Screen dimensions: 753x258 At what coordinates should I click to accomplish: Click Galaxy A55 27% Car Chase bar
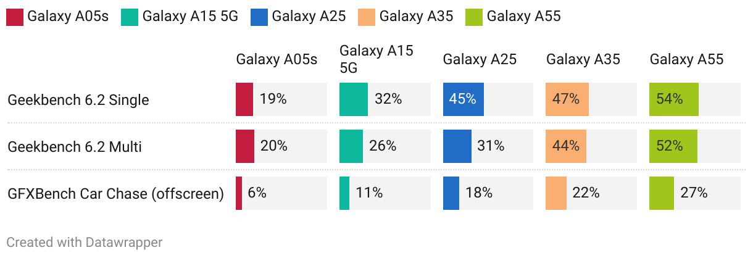661,193
